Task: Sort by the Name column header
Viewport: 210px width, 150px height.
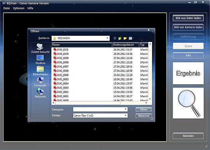Action: pyautogui.click(x=82, y=45)
